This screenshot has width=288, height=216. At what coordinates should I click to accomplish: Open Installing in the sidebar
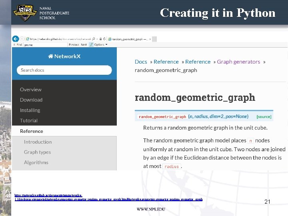point(30,110)
